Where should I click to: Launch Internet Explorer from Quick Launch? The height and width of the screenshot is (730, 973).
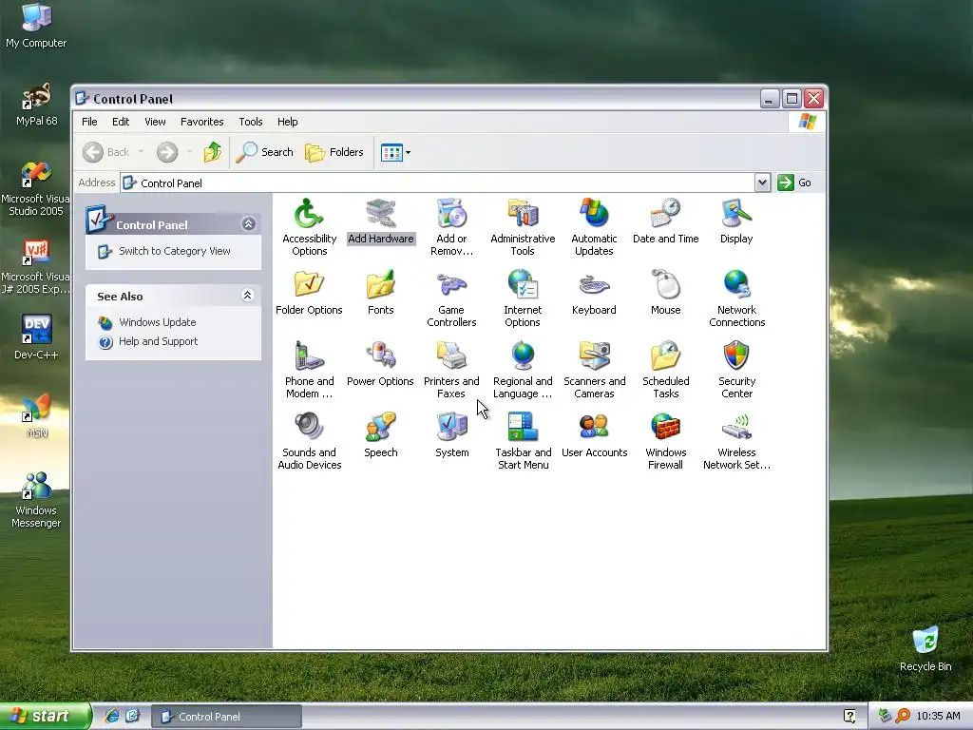tap(112, 717)
